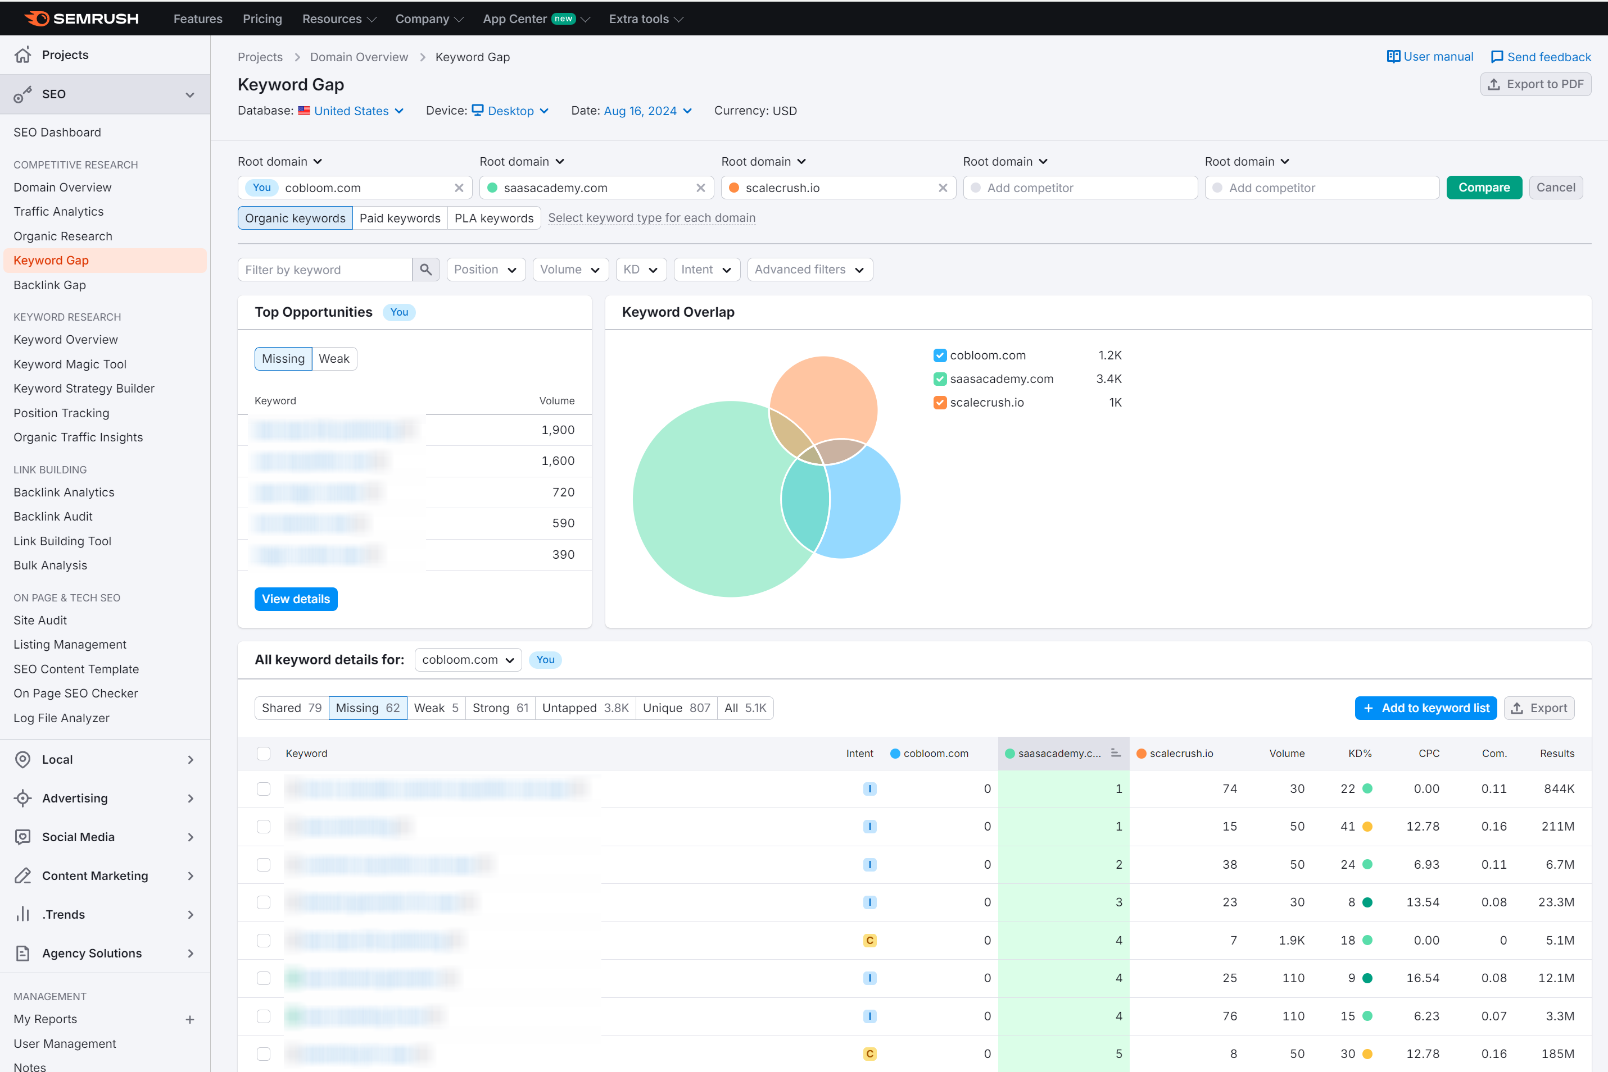The image size is (1608, 1072).
Task: Click the Export table upload icon
Action: click(x=1517, y=708)
